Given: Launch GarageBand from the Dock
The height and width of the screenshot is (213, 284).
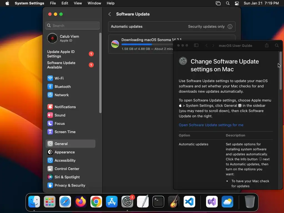Looking at the screenshot, I should click(174, 202).
